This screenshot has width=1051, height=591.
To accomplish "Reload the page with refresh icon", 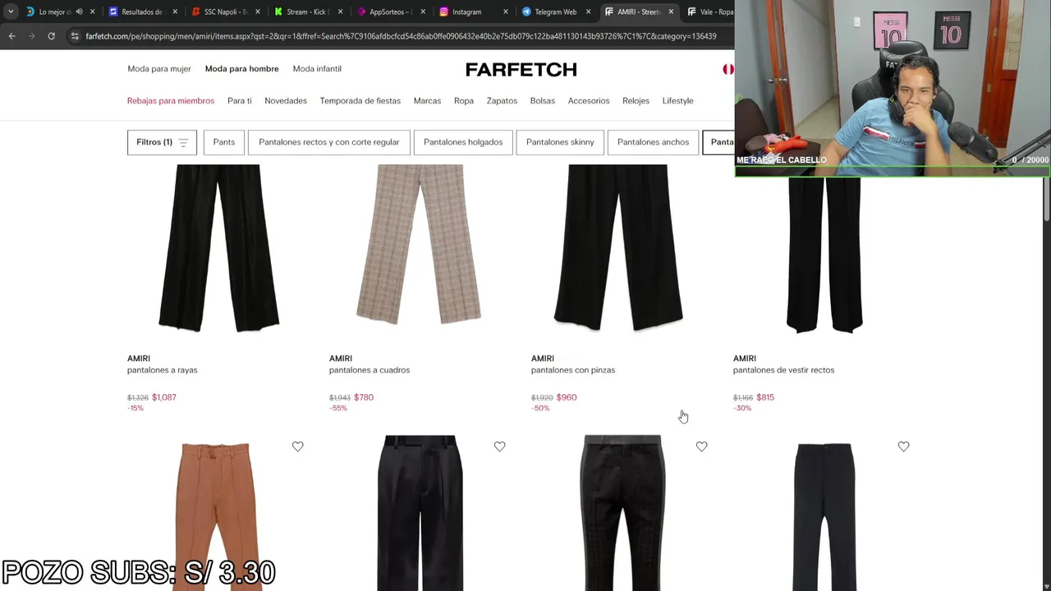I will [51, 36].
